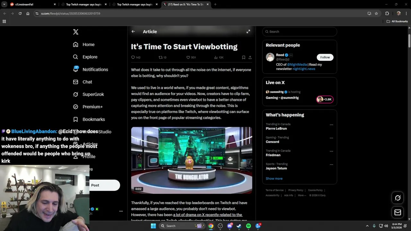The height and width of the screenshot is (231, 411).
Task: Open the @NightMedia mention link
Action: coord(297,64)
